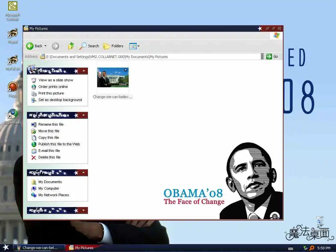Click the address bar path field
The height and width of the screenshot is (252, 336).
[150, 56]
